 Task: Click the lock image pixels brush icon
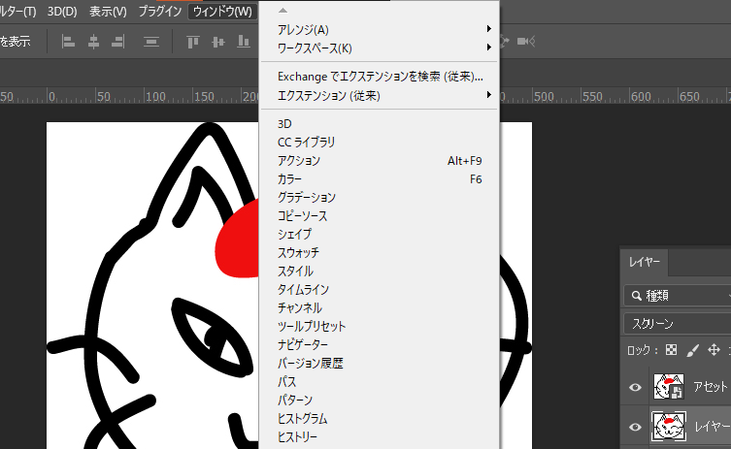tap(692, 350)
